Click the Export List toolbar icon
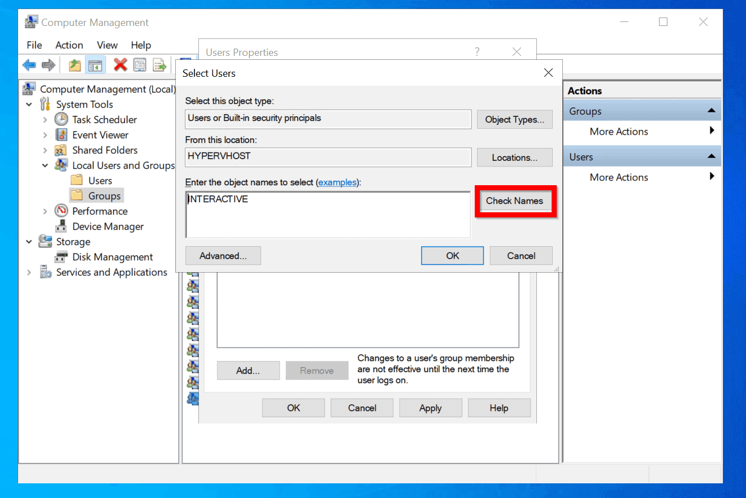The width and height of the screenshot is (746, 498). tap(159, 64)
